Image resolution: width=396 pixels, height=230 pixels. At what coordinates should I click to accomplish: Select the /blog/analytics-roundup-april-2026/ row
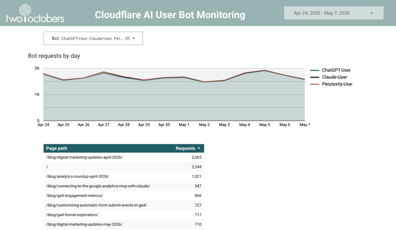click(124, 176)
